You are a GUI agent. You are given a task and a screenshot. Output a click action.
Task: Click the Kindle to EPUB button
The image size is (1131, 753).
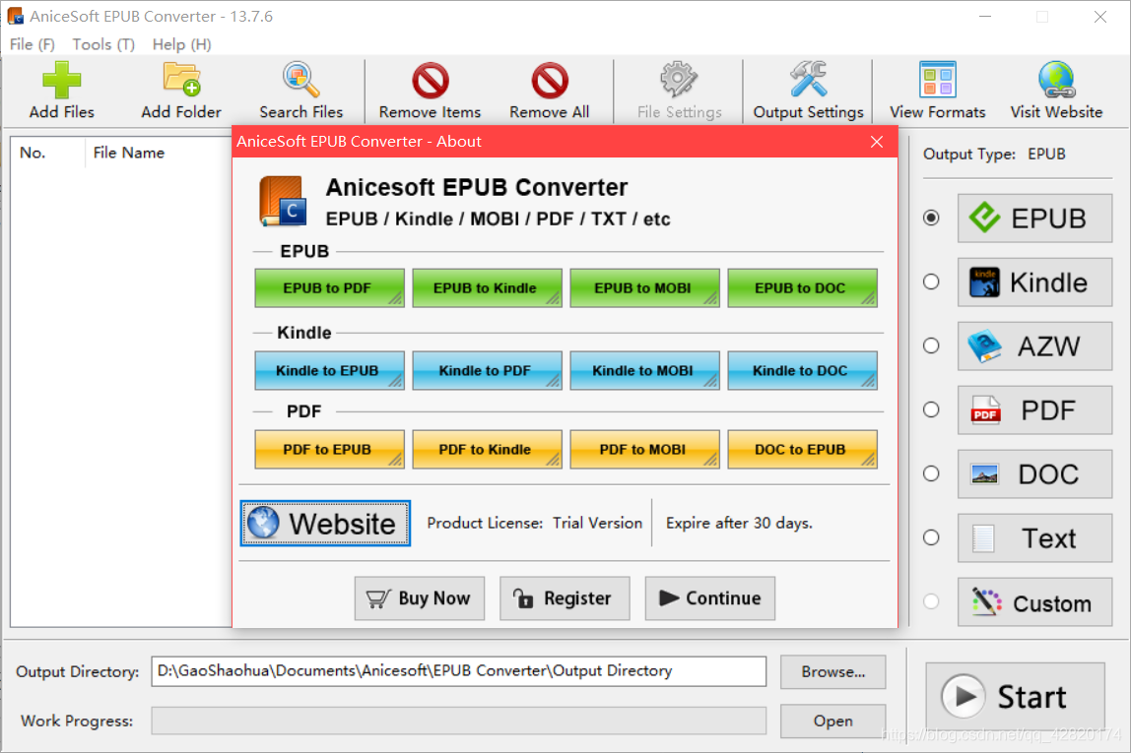click(330, 370)
